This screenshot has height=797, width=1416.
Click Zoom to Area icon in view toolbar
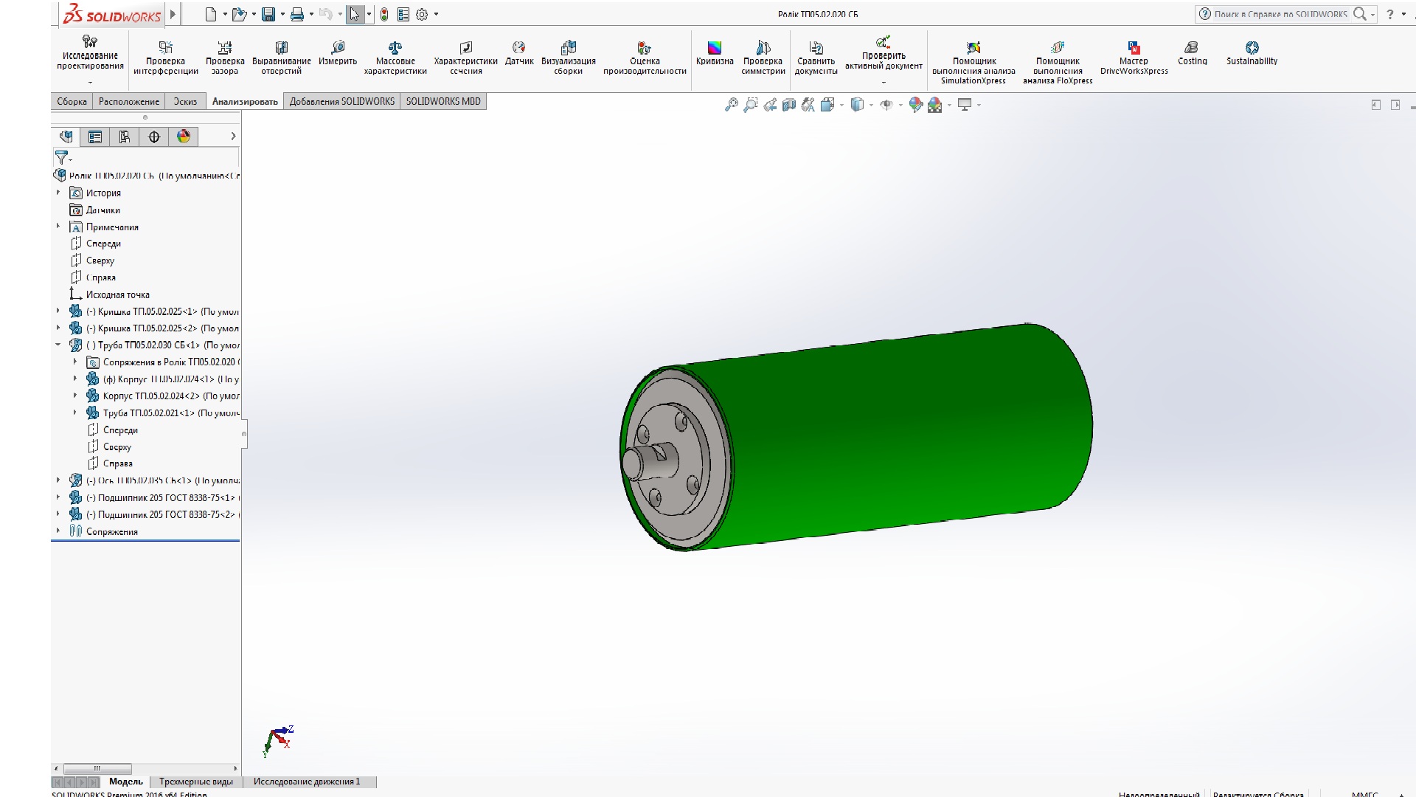(x=750, y=105)
